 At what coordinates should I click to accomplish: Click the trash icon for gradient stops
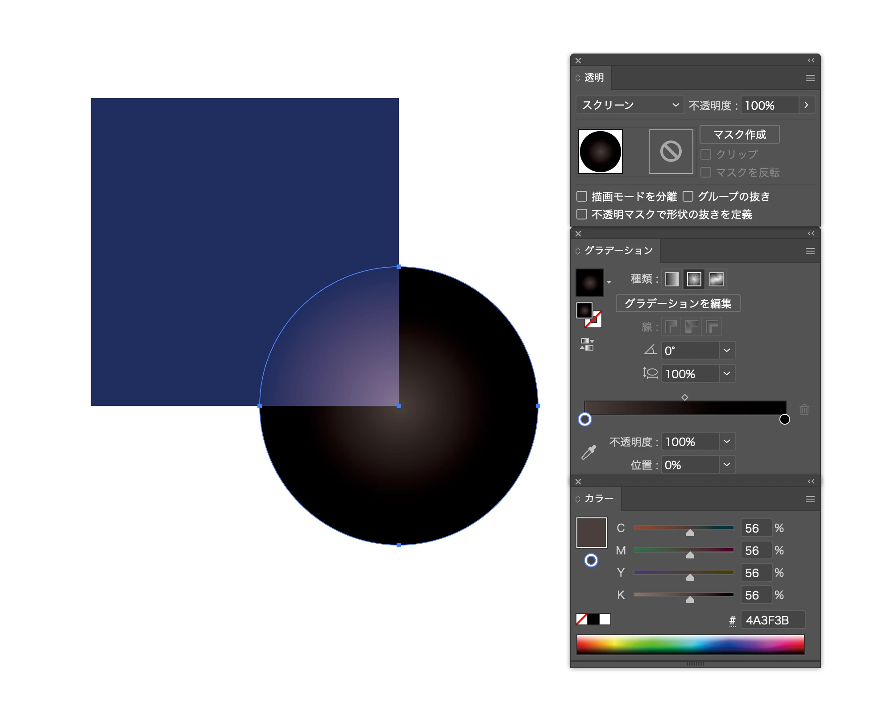tap(804, 409)
